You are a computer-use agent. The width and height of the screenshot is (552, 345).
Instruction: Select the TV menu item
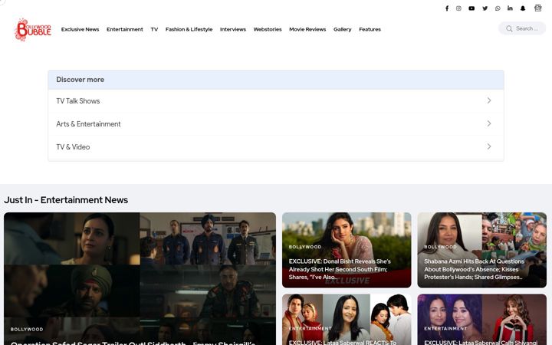154,29
